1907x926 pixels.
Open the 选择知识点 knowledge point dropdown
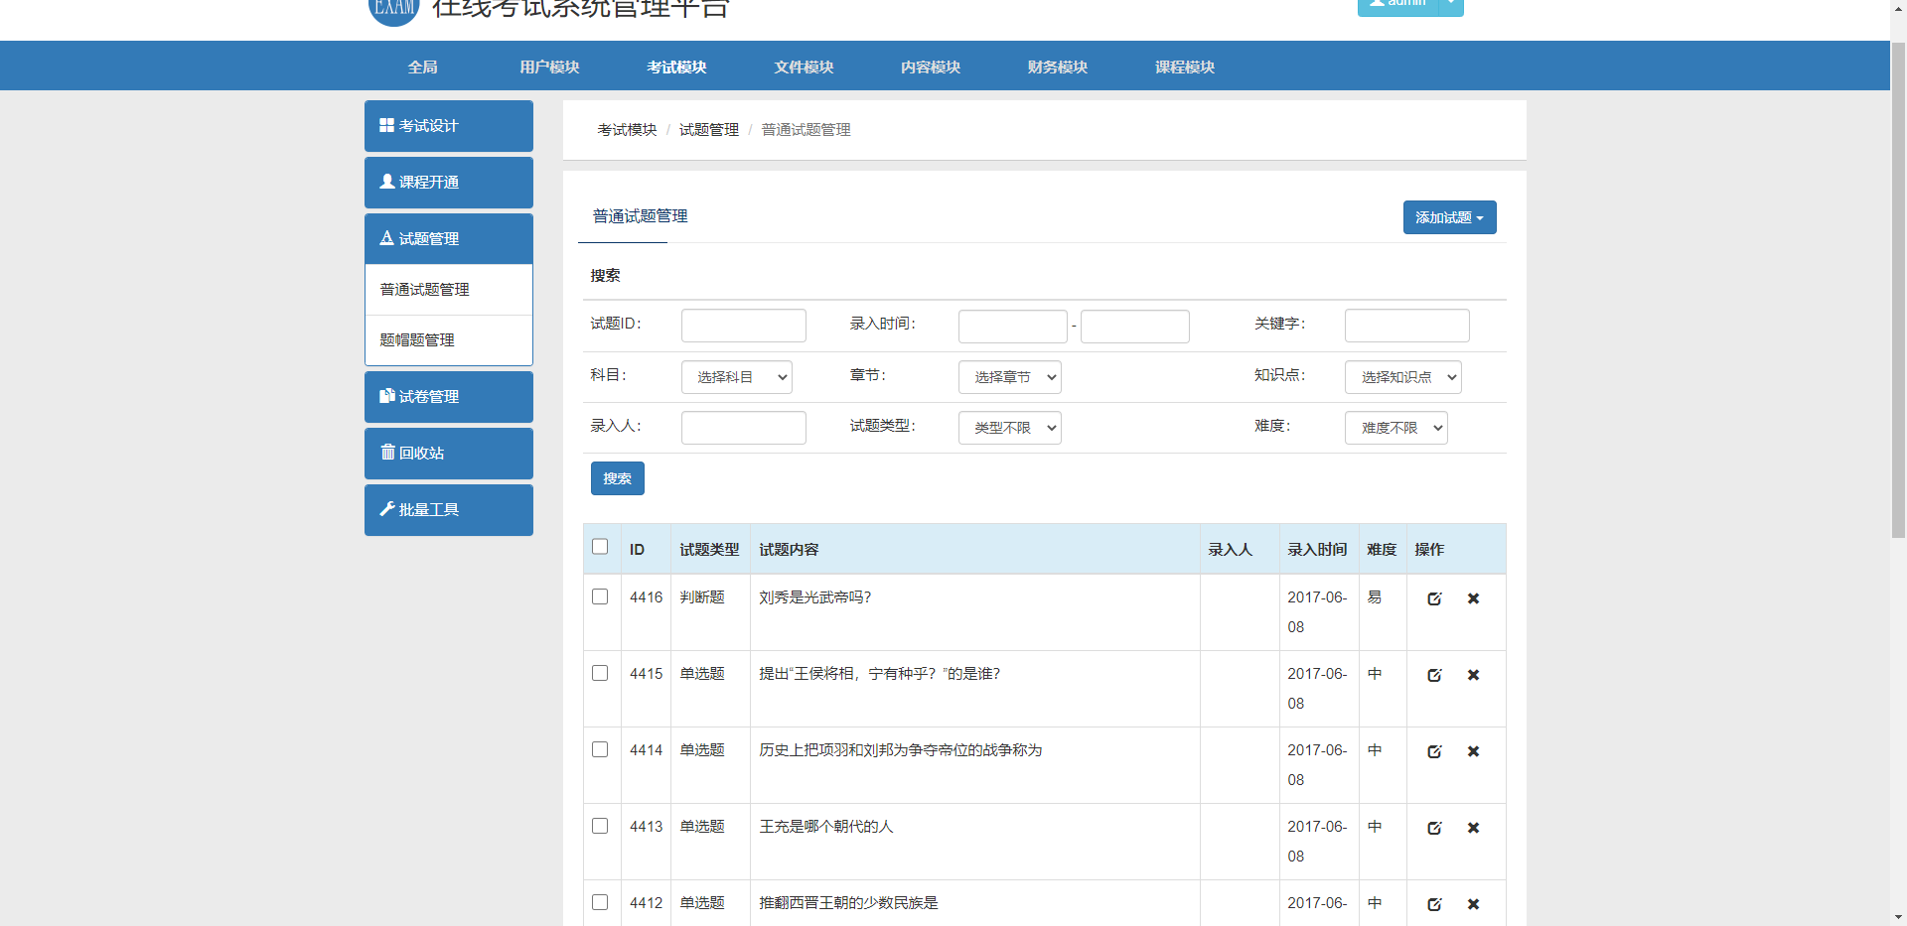click(x=1402, y=377)
